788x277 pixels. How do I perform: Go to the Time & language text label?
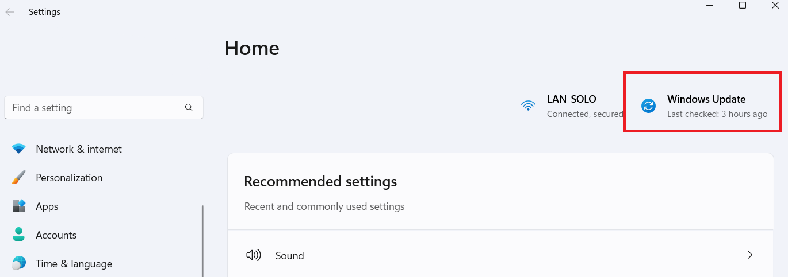coord(74,264)
